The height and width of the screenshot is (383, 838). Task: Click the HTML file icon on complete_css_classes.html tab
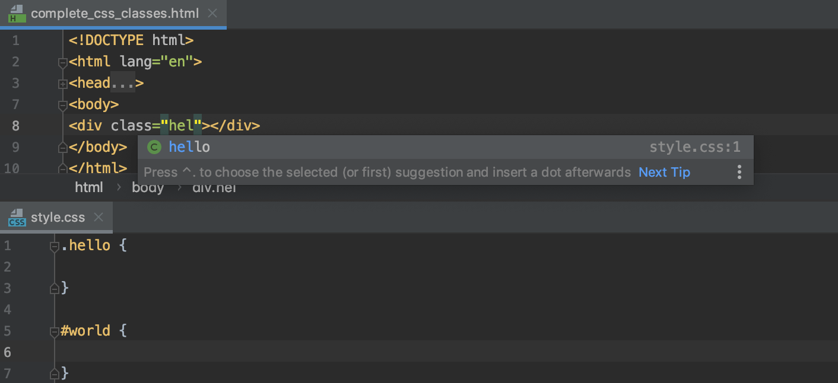[15, 13]
